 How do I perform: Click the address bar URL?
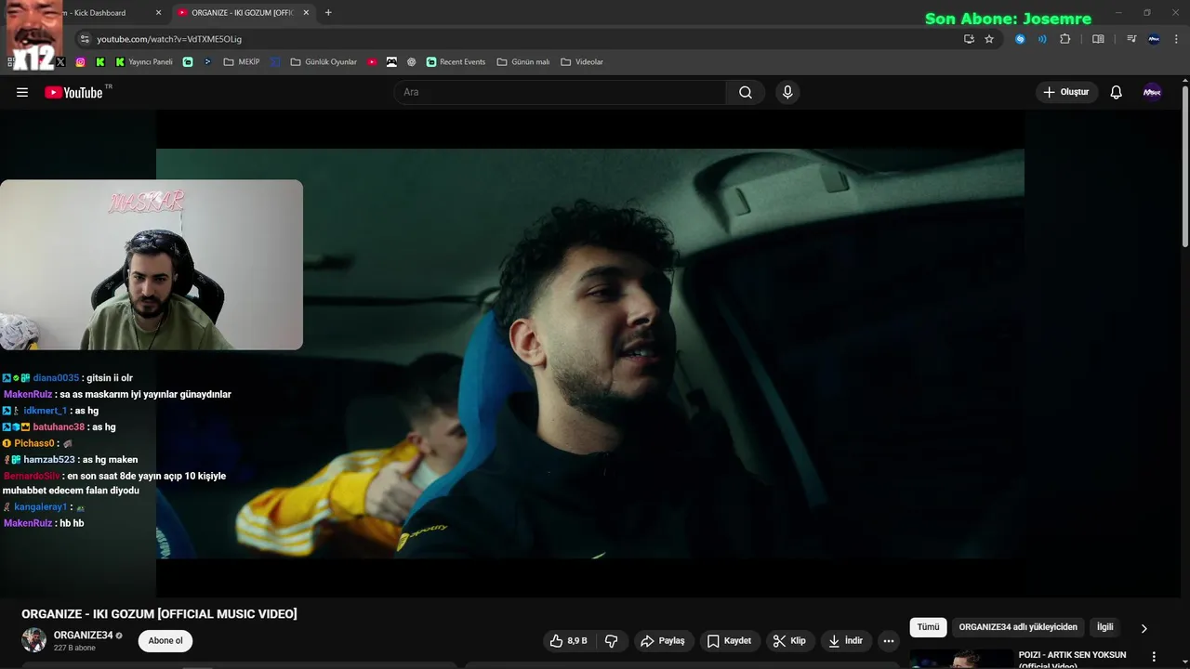click(x=169, y=39)
